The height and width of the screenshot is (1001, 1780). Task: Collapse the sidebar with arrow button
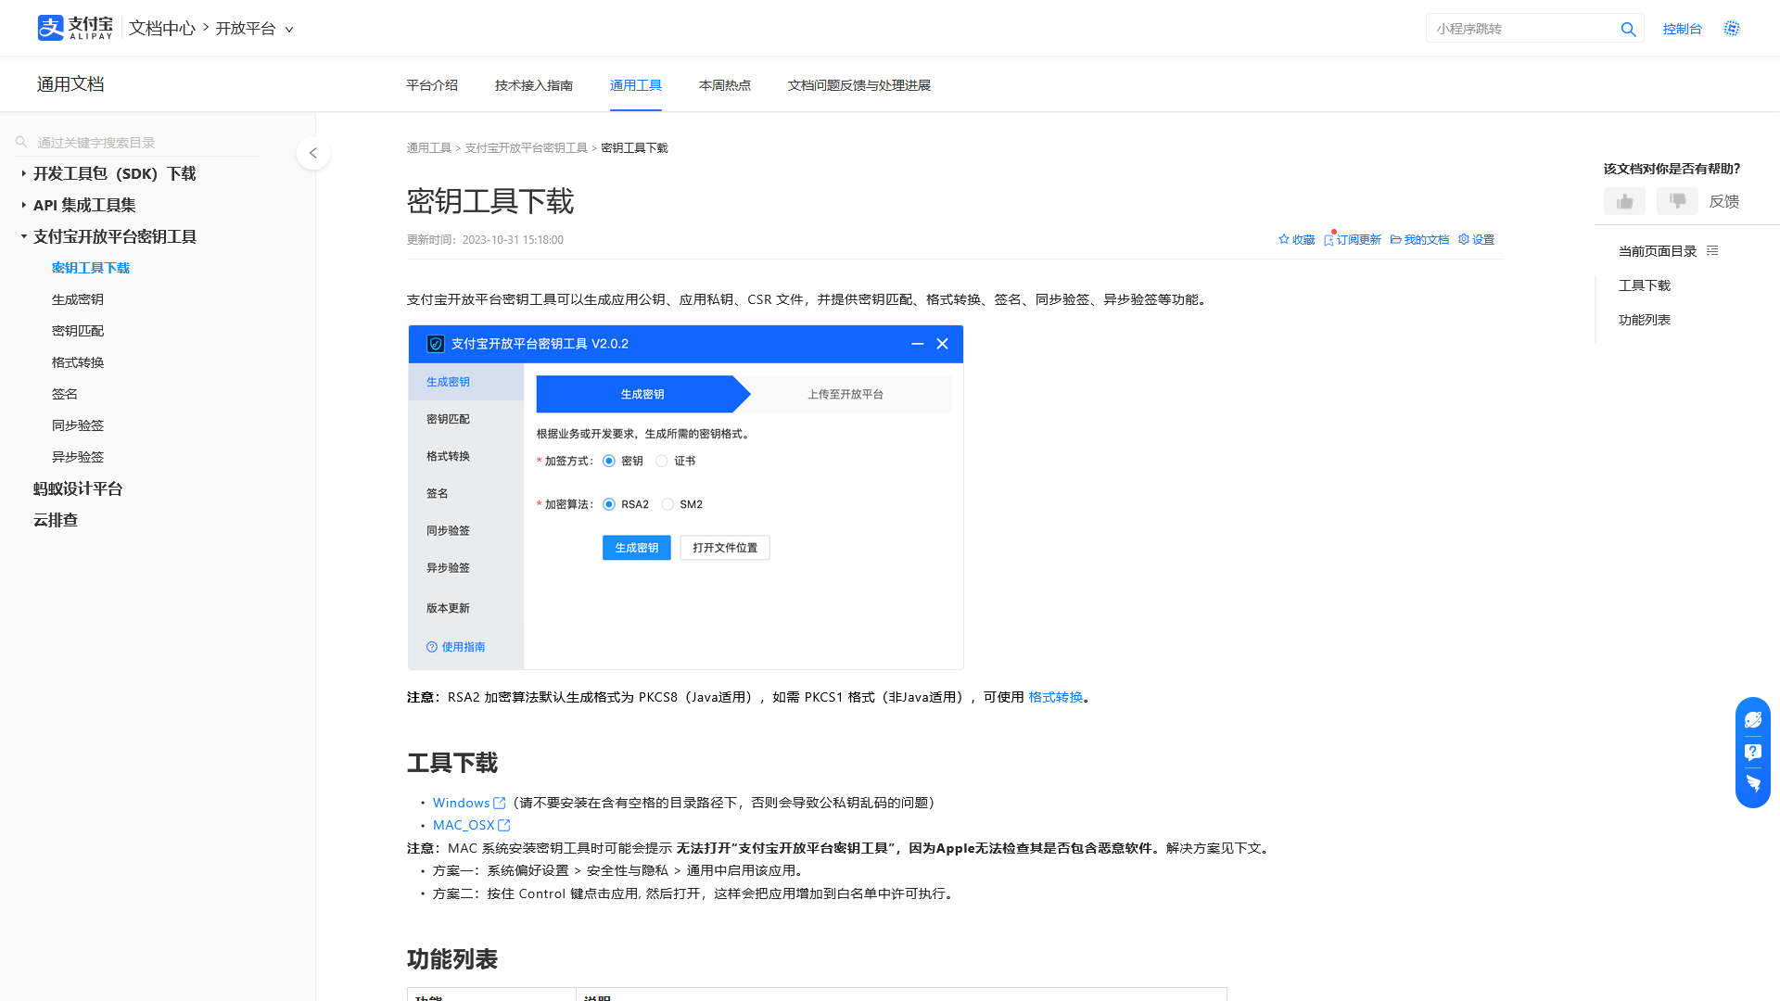313,153
